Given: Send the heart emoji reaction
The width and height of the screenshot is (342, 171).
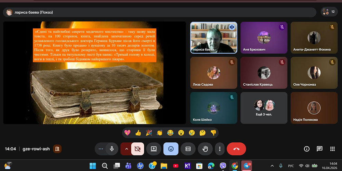Looking at the screenshot, I should [x=128, y=133].
